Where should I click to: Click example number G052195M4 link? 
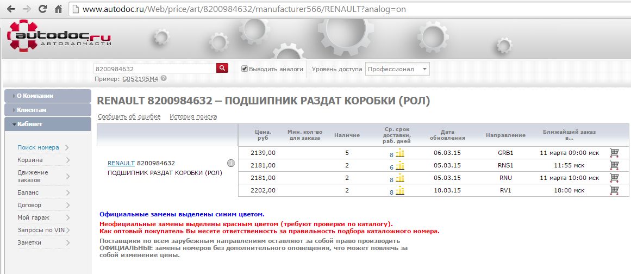click(140, 79)
